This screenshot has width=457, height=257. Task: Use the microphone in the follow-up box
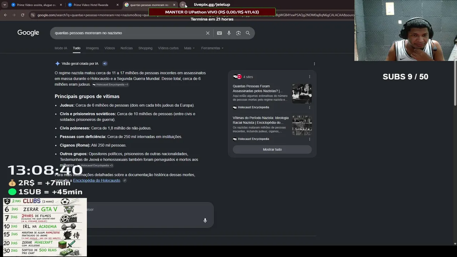205,221
